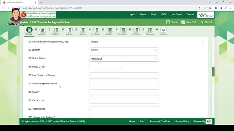Click the page vertical scrollbar thumb
The width and height of the screenshot is (234, 131).
point(213,72)
